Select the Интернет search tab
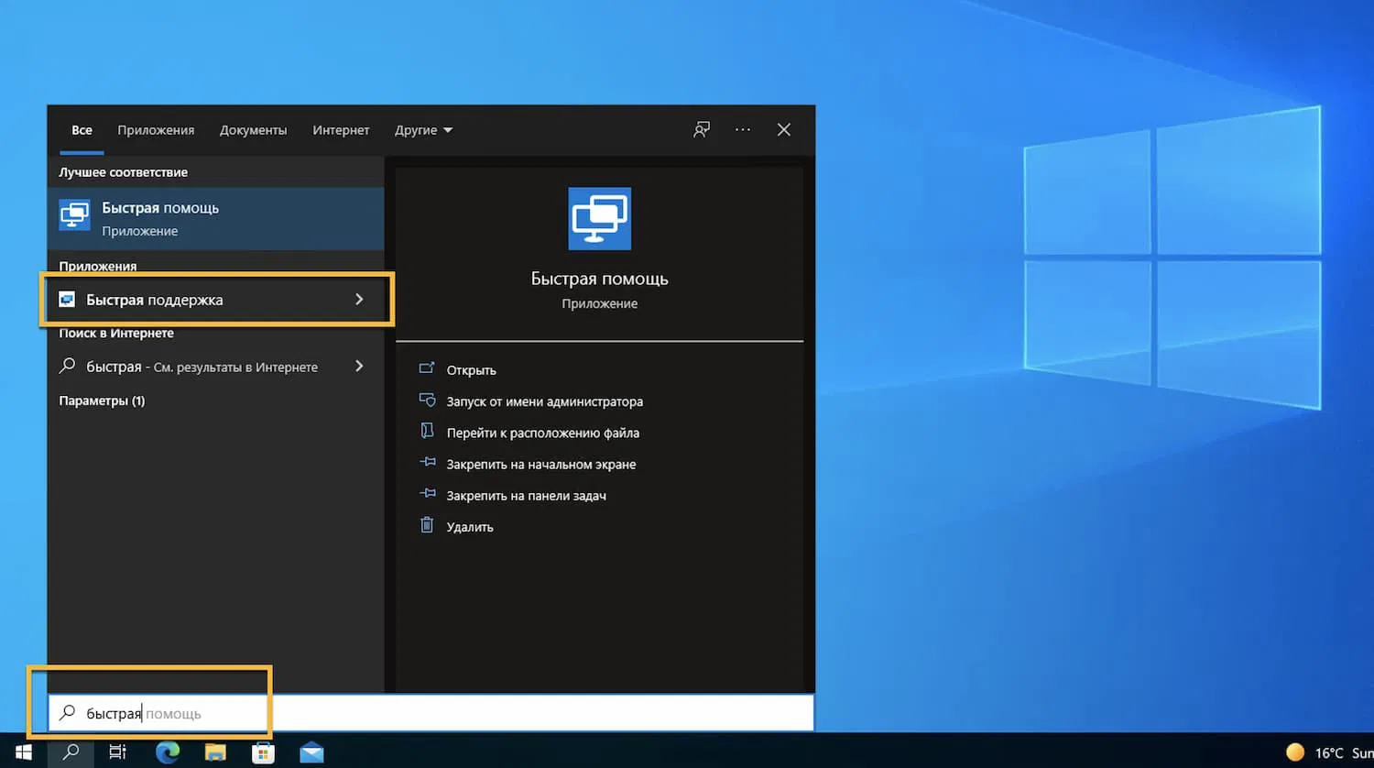Screen dimensions: 1374x768 [341, 130]
